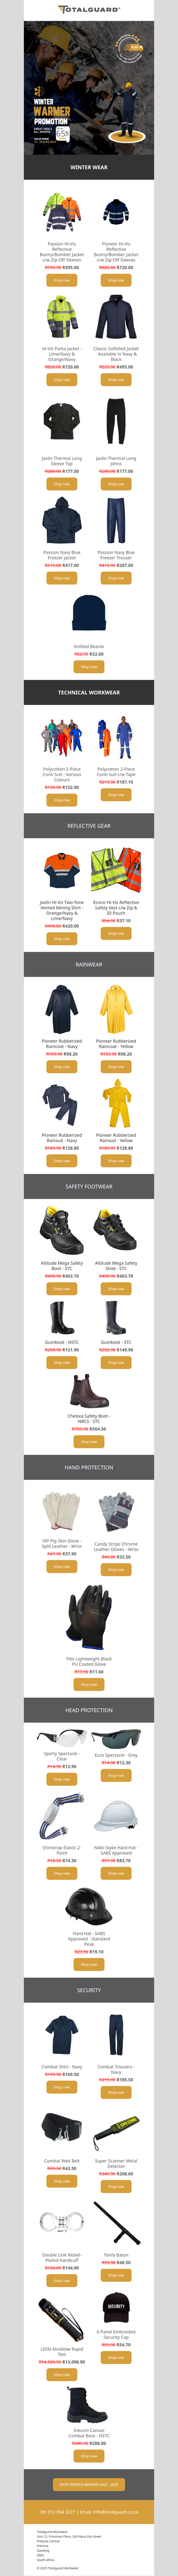
Task: Click the TotalGuard logo at top
Action: pyautogui.click(x=89, y=9)
